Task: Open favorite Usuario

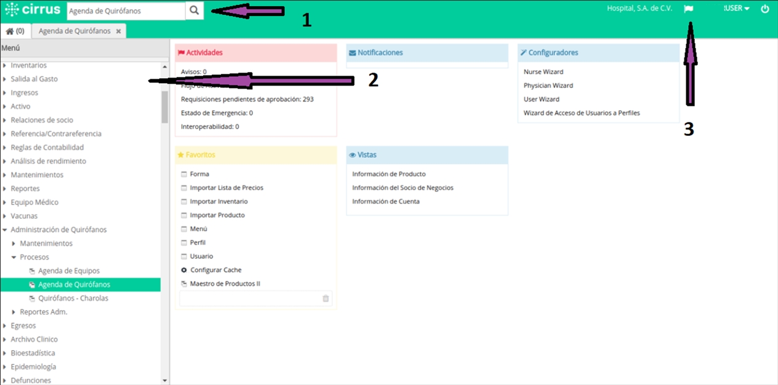Action: click(202, 256)
